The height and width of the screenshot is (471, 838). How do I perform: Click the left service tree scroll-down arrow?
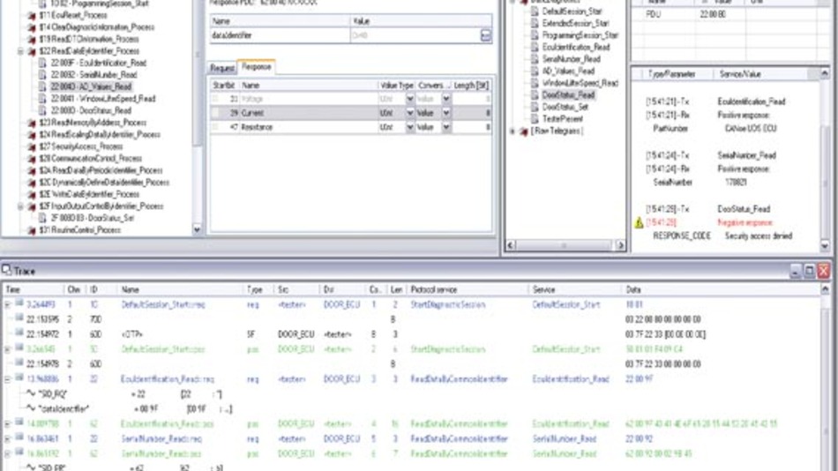click(197, 230)
